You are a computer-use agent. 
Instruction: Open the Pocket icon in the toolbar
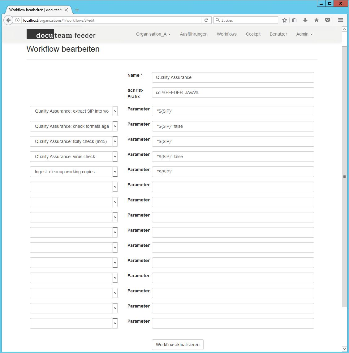[327, 20]
